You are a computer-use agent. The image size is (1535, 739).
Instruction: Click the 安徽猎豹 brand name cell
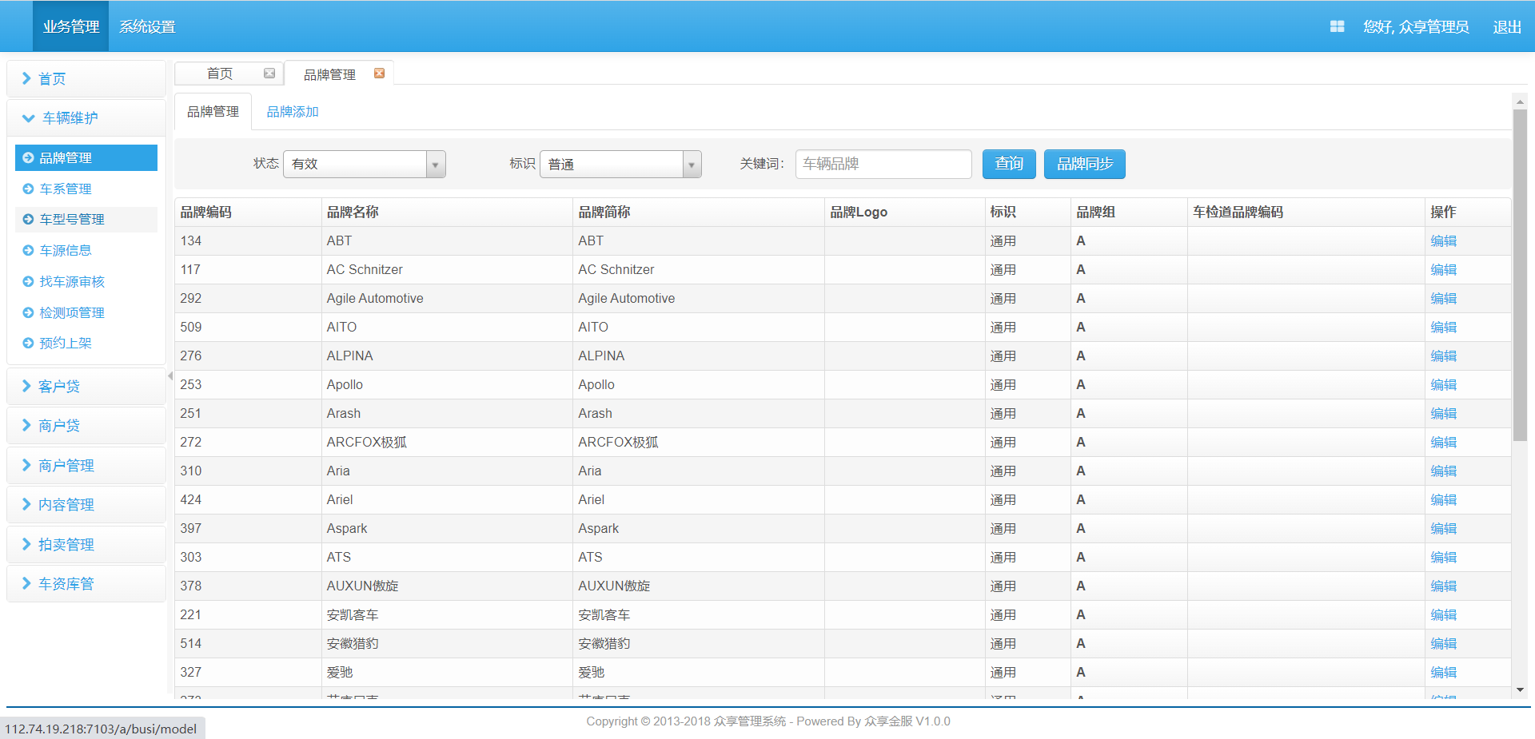(447, 644)
